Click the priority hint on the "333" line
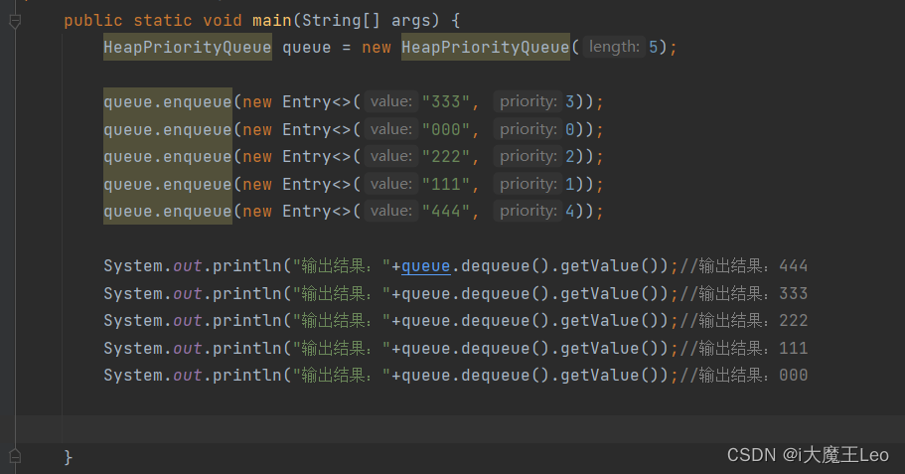The image size is (905, 474). pos(528,101)
